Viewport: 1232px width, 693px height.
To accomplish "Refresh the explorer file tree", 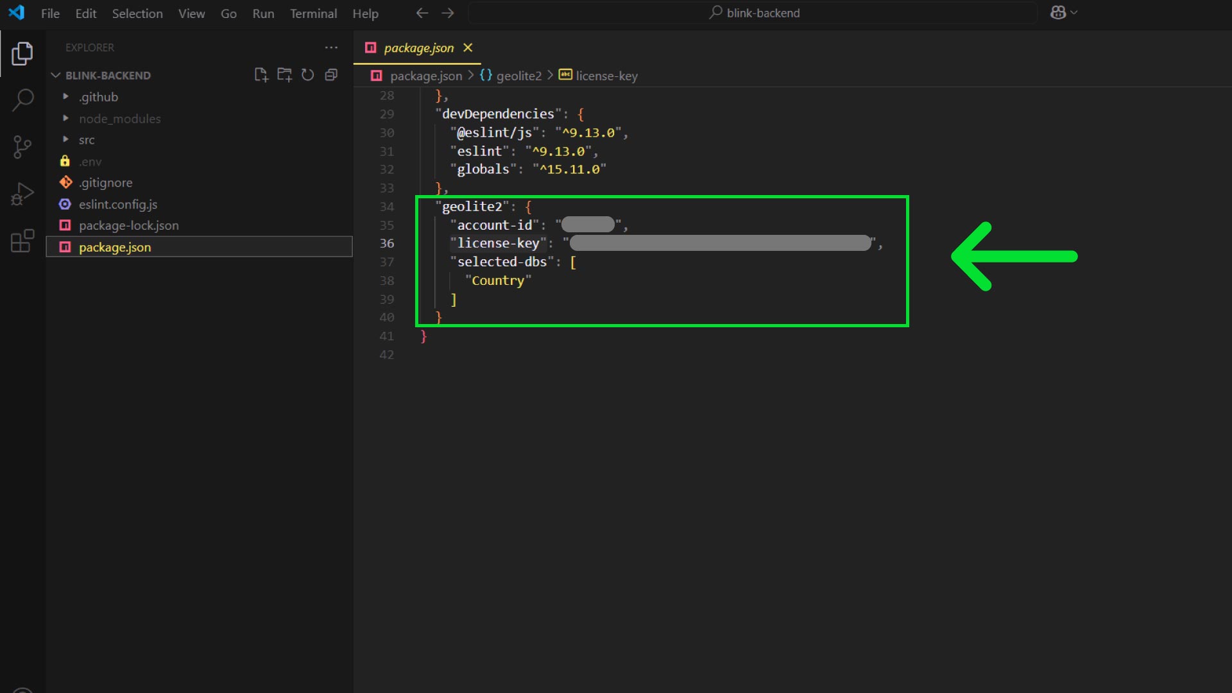I will click(308, 75).
